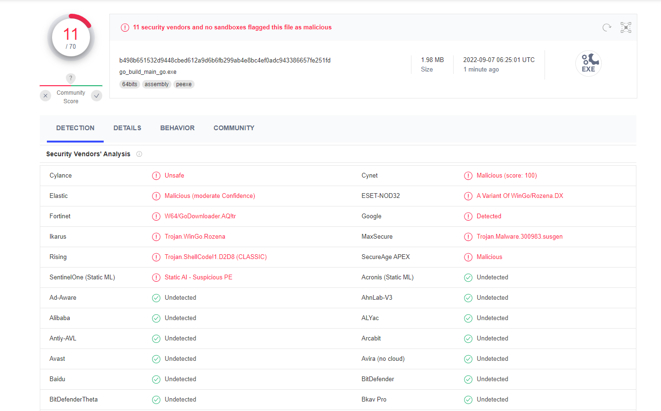Click the Ad-Aware undetected check icon
This screenshot has height=411, width=661.
point(156,298)
